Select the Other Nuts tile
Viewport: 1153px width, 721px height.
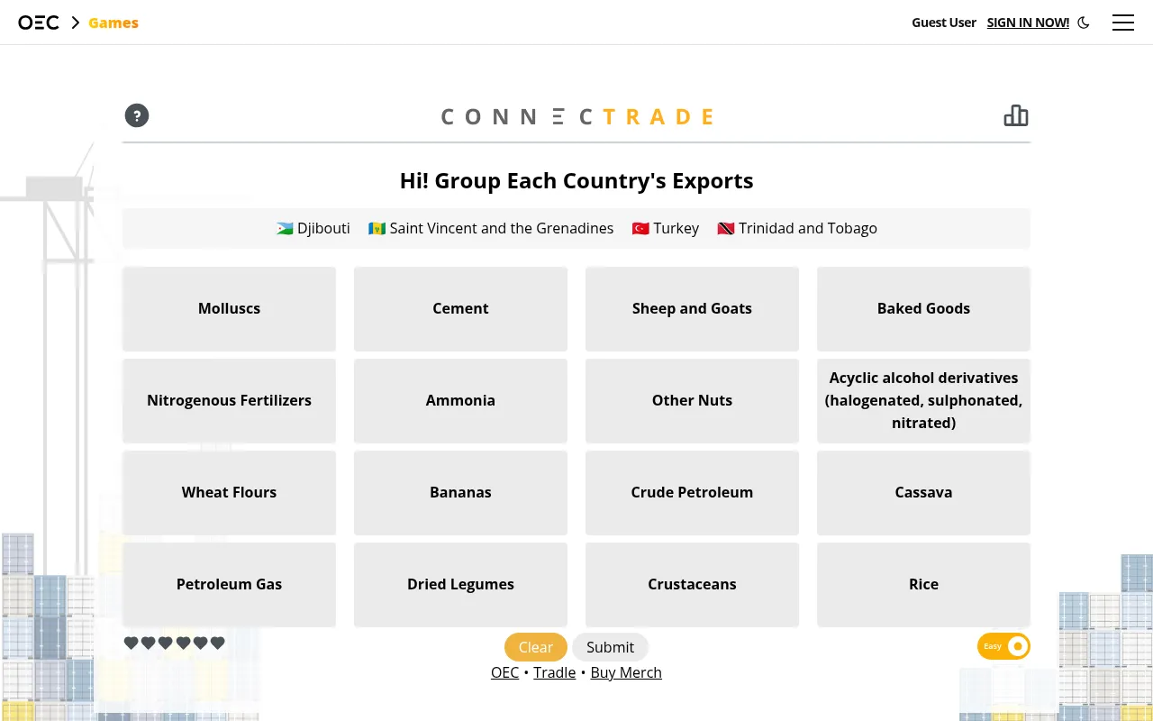pos(692,400)
